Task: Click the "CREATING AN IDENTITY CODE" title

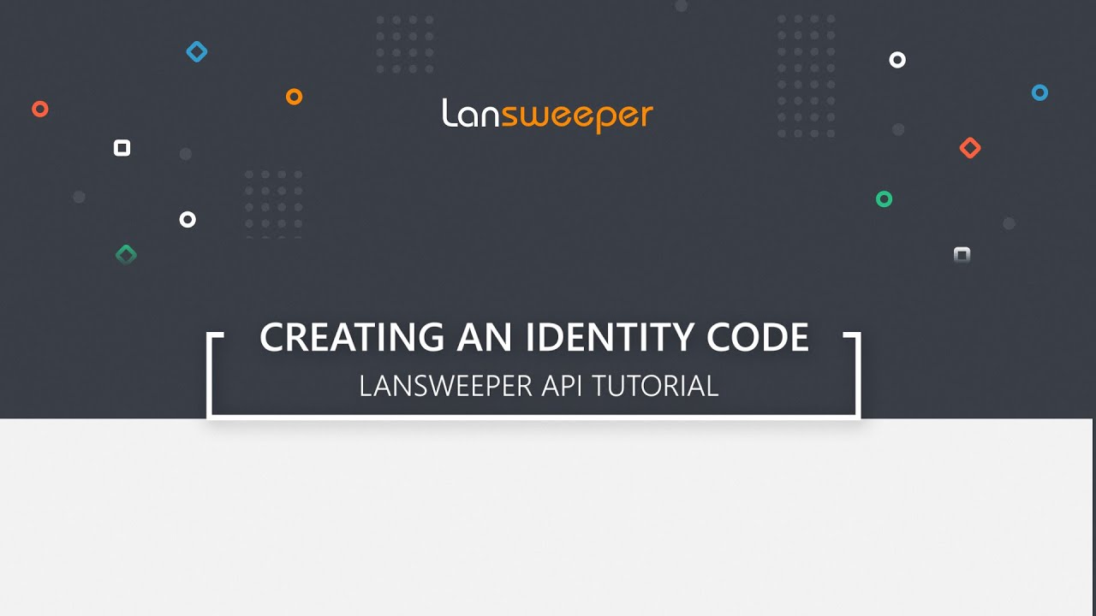Action: (x=534, y=337)
